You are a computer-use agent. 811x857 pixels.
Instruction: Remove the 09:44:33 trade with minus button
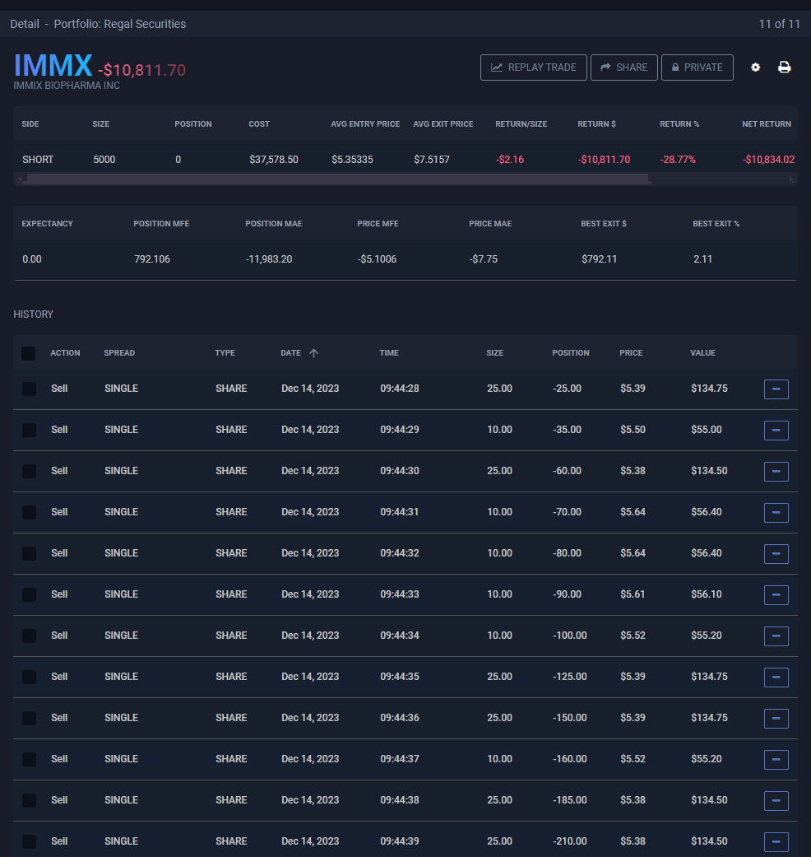[776, 595]
